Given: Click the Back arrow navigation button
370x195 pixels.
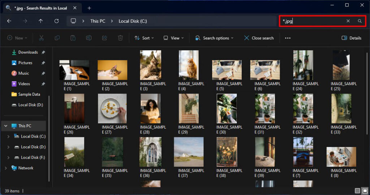Looking at the screenshot, I should pyautogui.click(x=9, y=21).
